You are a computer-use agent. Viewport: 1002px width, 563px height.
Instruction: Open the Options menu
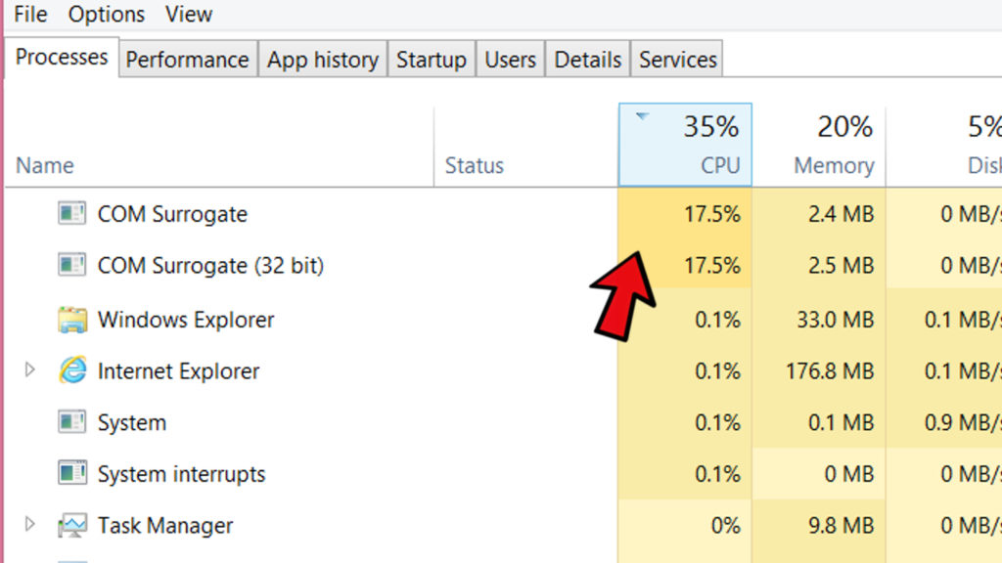tap(106, 15)
